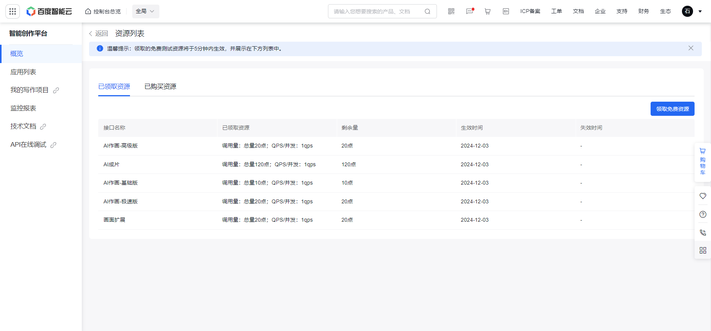Open 控制台总览 home link
Screen dimensions: 711x331
pyautogui.click(x=103, y=11)
